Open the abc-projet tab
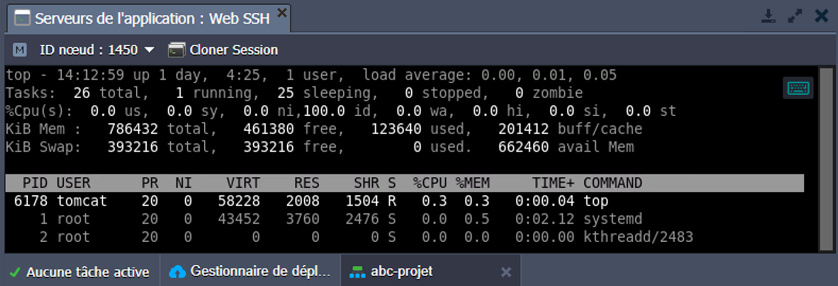838x286 pixels. tap(401, 271)
